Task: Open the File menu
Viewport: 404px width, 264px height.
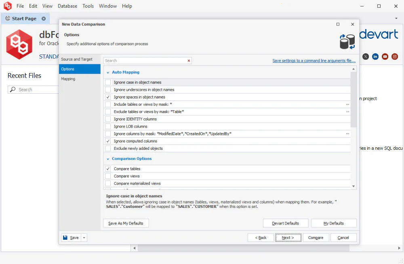Action: [x=20, y=6]
